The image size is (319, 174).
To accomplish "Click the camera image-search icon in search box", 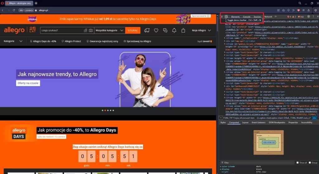I will [x=91, y=30].
